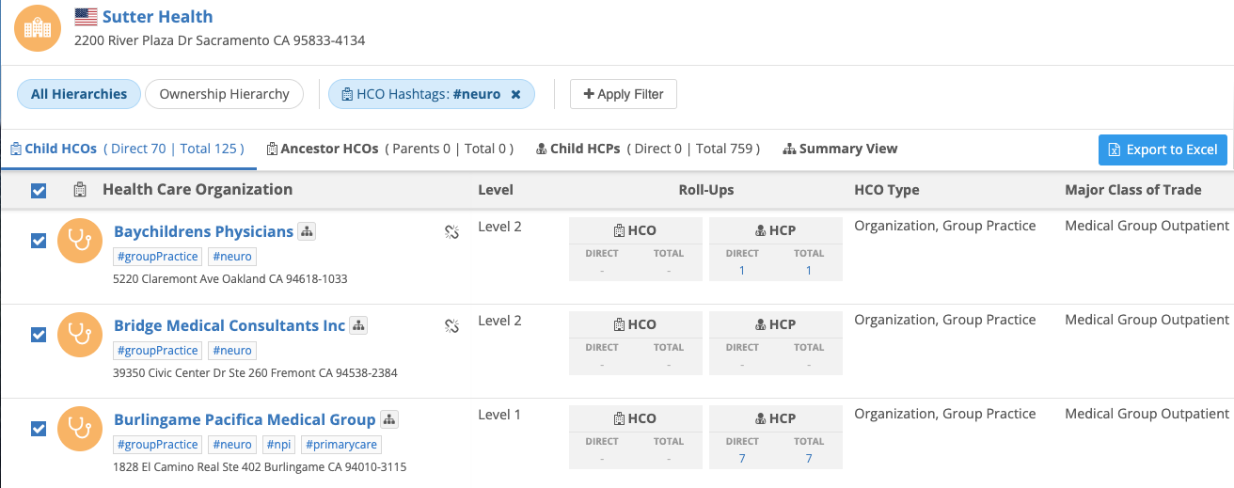The image size is (1234, 488).
Task: Click the Sutter Health organization building icon
Action: (x=38, y=27)
